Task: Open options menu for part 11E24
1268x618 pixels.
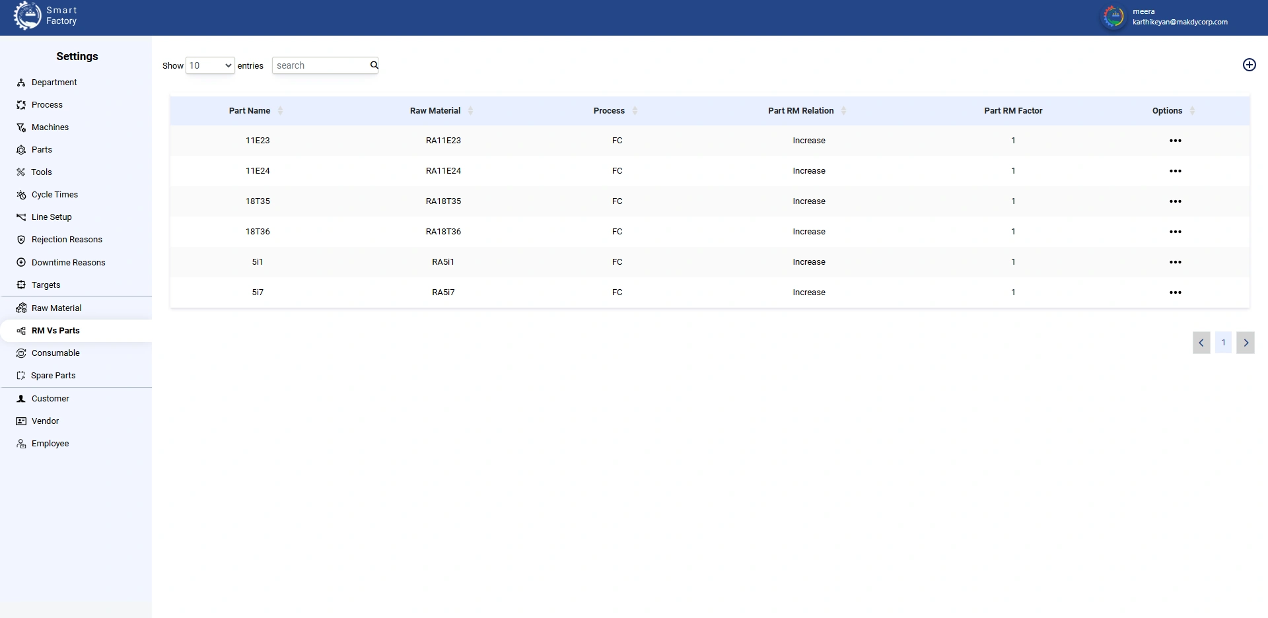Action: pos(1175,171)
